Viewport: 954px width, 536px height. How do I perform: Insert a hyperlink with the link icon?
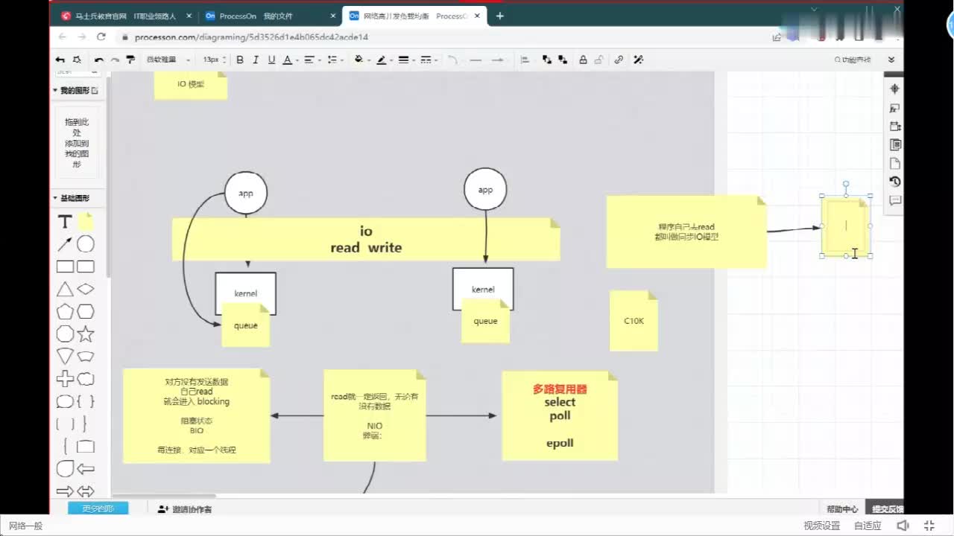coord(619,60)
